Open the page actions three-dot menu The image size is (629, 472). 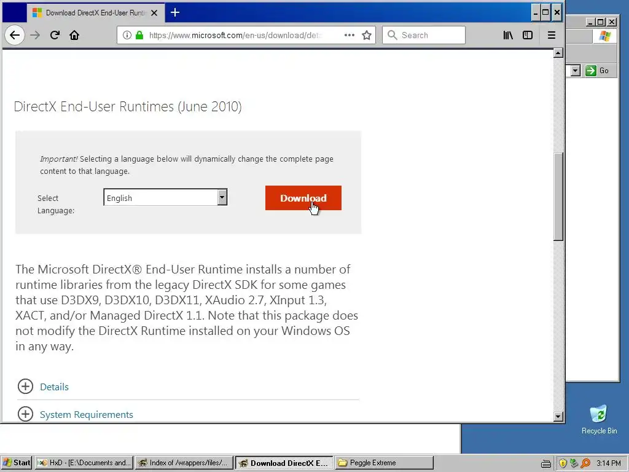click(350, 35)
